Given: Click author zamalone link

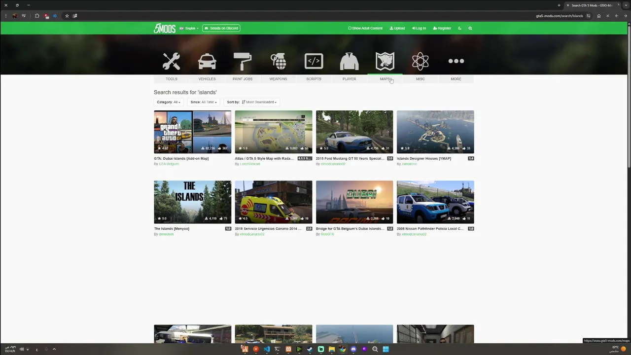Looking at the screenshot, I should click(x=409, y=164).
